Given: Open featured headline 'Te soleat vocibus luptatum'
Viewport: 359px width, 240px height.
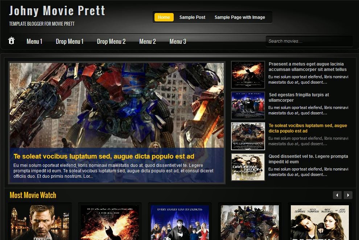Looking at the screenshot, I should [104, 156].
